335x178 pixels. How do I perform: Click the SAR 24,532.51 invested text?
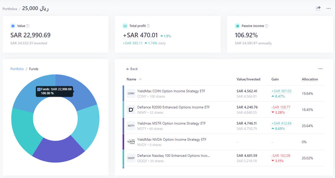29,43
